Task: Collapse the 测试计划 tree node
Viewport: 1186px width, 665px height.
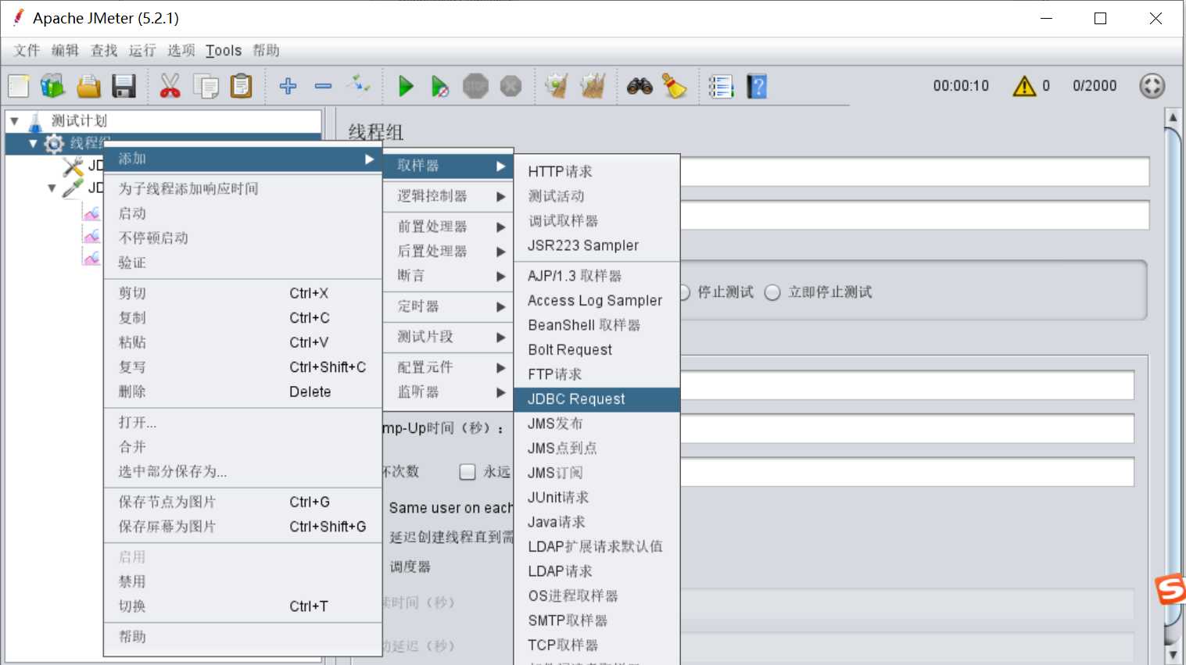Action: 15,121
